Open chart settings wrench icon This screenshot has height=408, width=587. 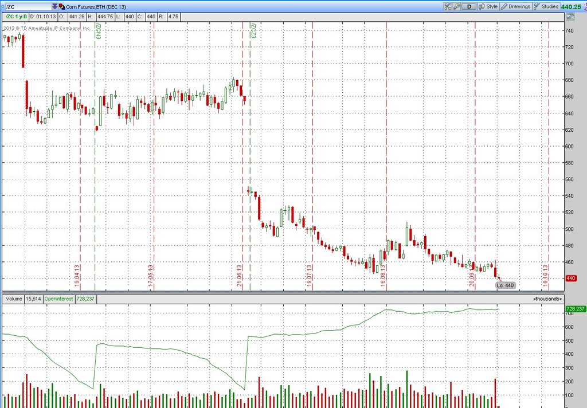pyautogui.click(x=456, y=7)
